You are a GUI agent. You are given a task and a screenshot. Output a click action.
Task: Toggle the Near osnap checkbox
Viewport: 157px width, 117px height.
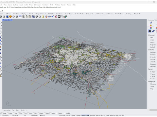pyautogui.click(x=2, y=113)
